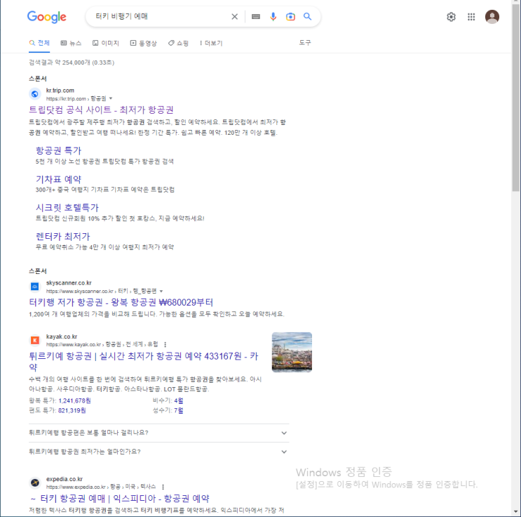
Task: Click the expedia.co.kr site name text
Action: tap(65, 479)
